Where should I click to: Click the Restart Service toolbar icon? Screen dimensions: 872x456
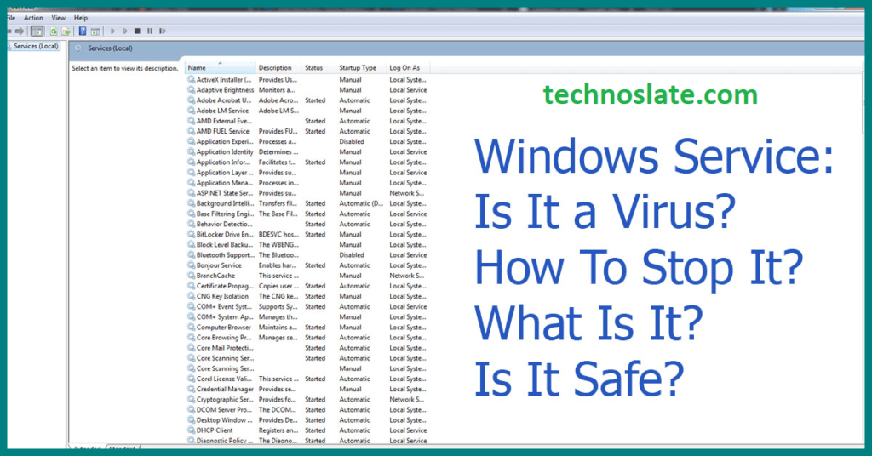163,31
